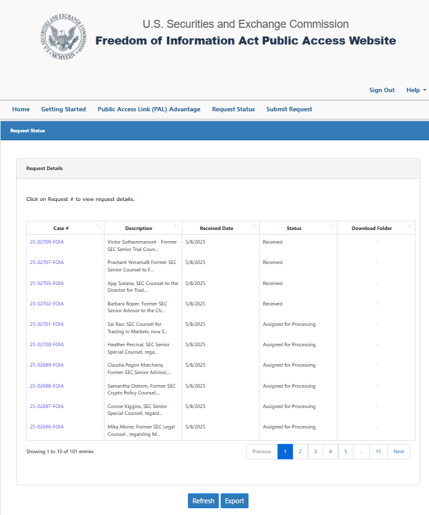Open Getting Started page
This screenshot has width=429, height=515.
click(x=64, y=109)
